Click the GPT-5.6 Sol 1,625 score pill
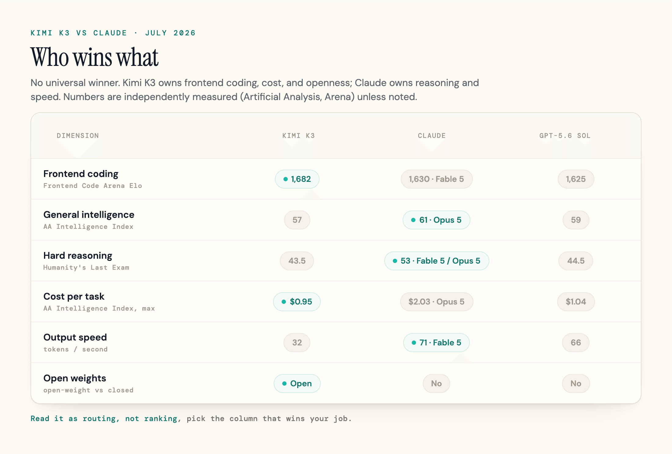Viewport: 672px width, 454px height. coord(576,179)
